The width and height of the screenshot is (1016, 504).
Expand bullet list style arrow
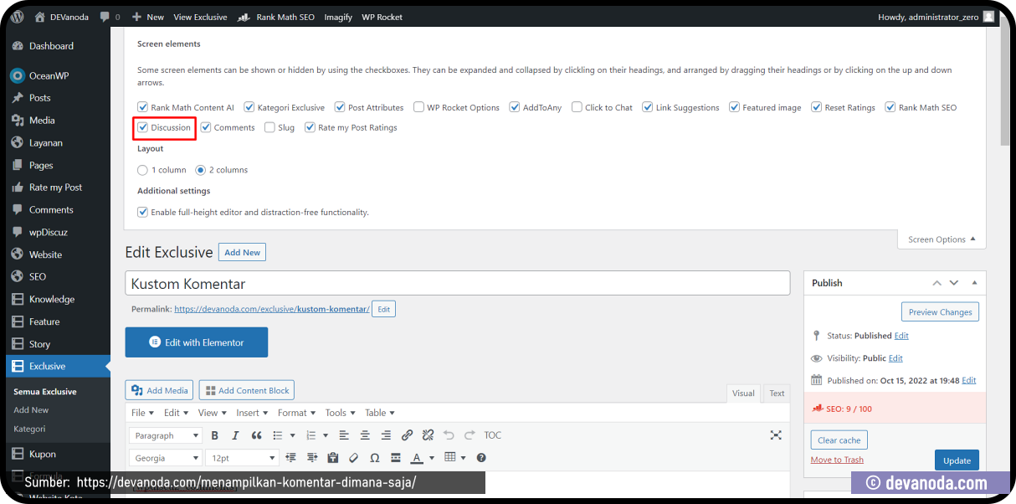pos(292,435)
